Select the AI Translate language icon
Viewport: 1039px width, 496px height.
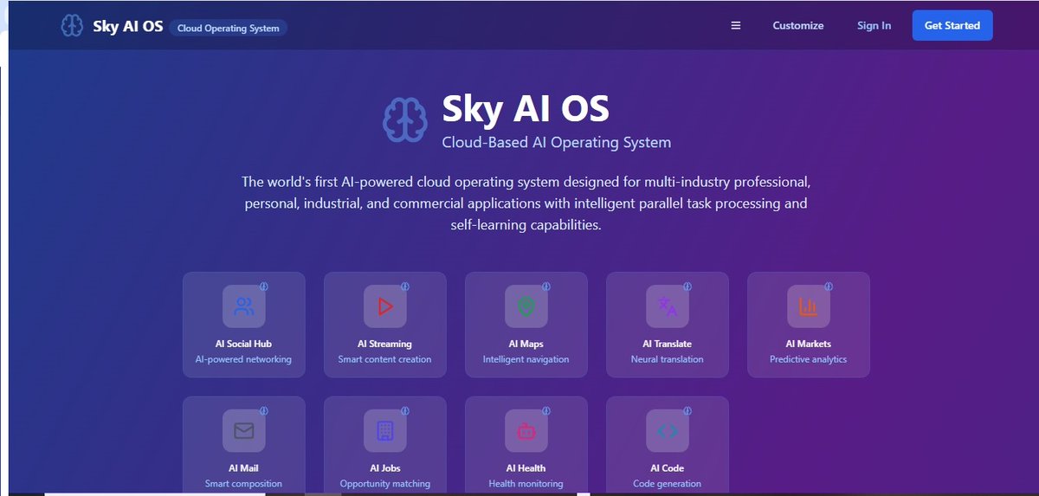668,306
